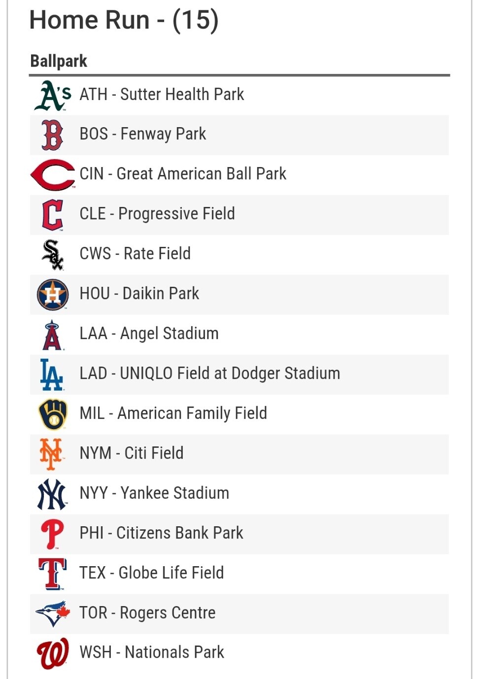This screenshot has height=679, width=479.
Task: Click the Mets NY logo icon
Action: (52, 454)
